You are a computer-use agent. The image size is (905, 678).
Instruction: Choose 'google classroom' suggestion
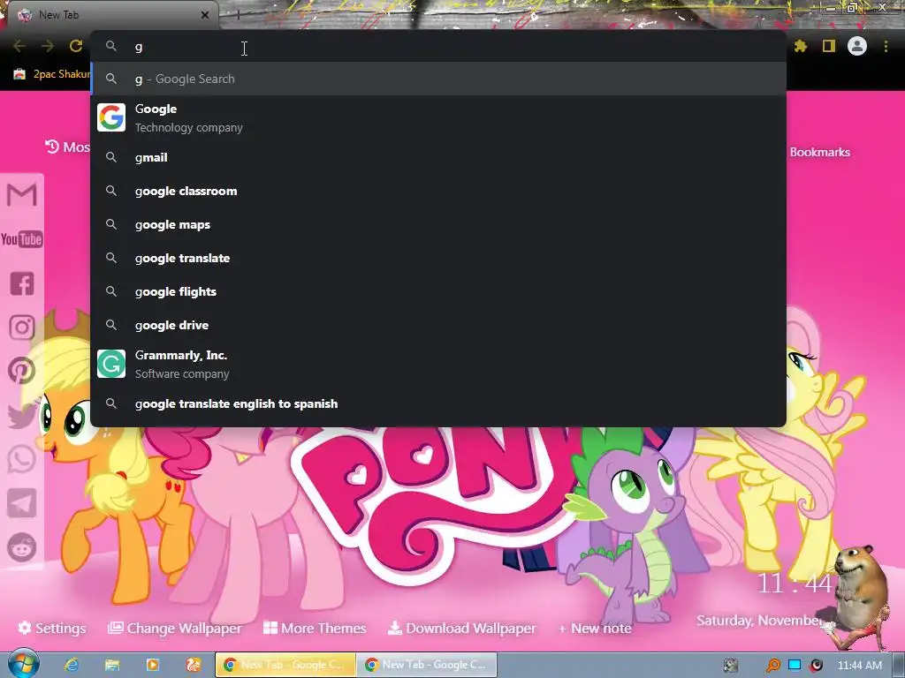[438, 191]
